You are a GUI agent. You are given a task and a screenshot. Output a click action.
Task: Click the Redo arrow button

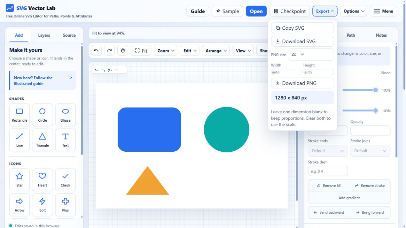tap(109, 50)
